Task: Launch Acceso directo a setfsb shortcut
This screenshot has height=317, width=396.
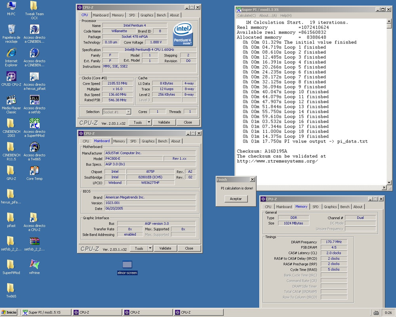Action: click(x=34, y=104)
